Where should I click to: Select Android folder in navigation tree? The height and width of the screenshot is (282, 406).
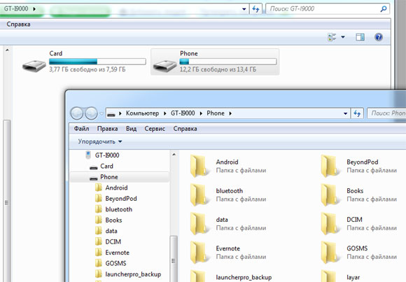[116, 188]
